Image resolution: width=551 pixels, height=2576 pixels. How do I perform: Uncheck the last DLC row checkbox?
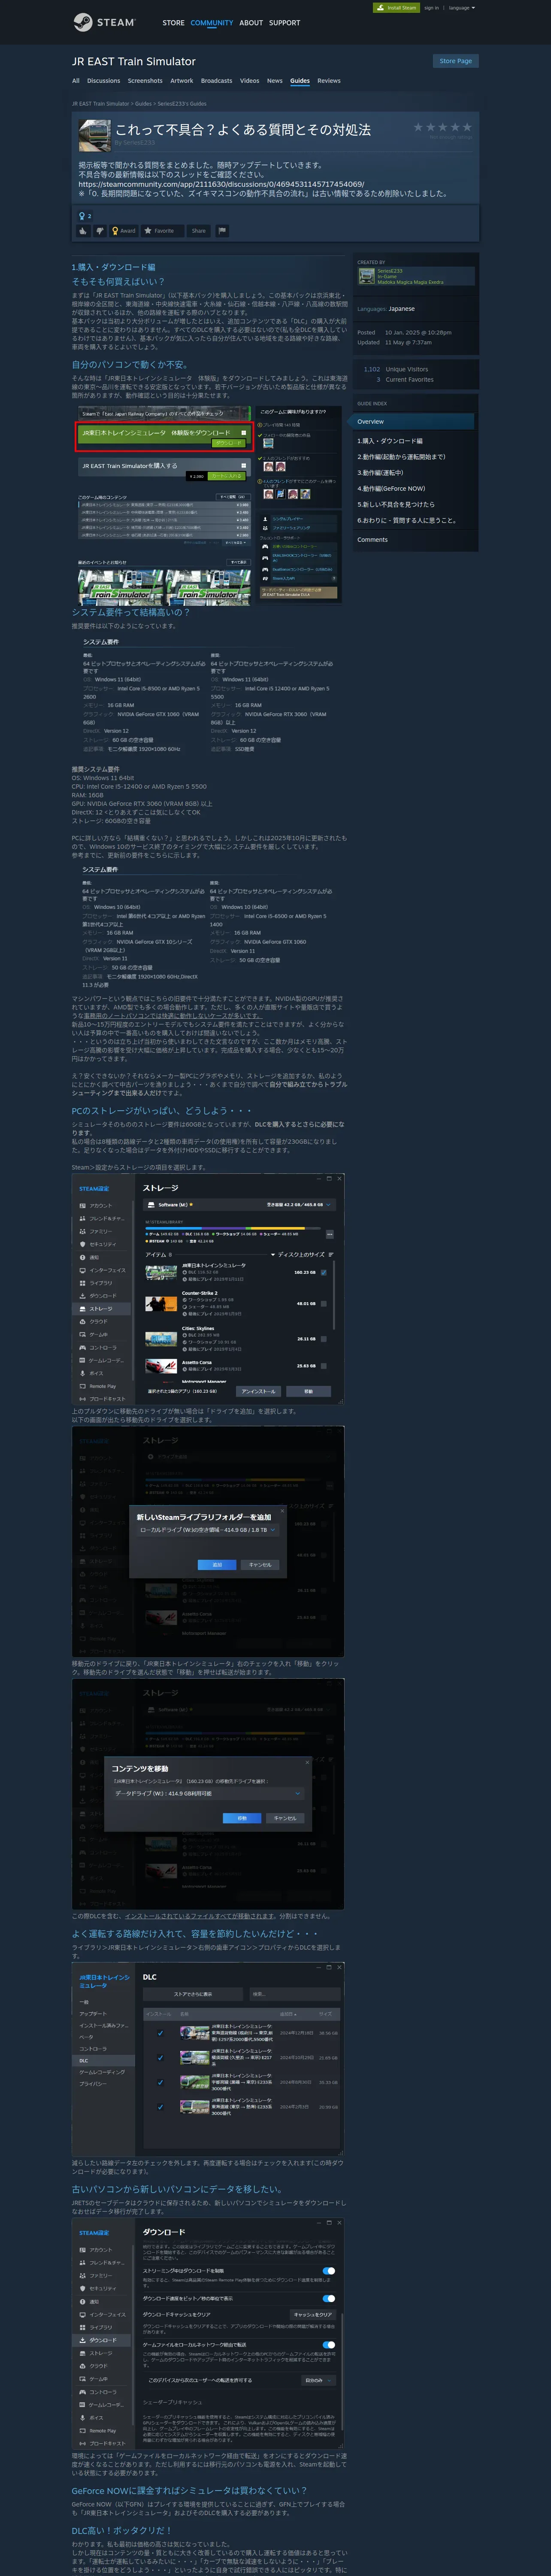[160, 2107]
